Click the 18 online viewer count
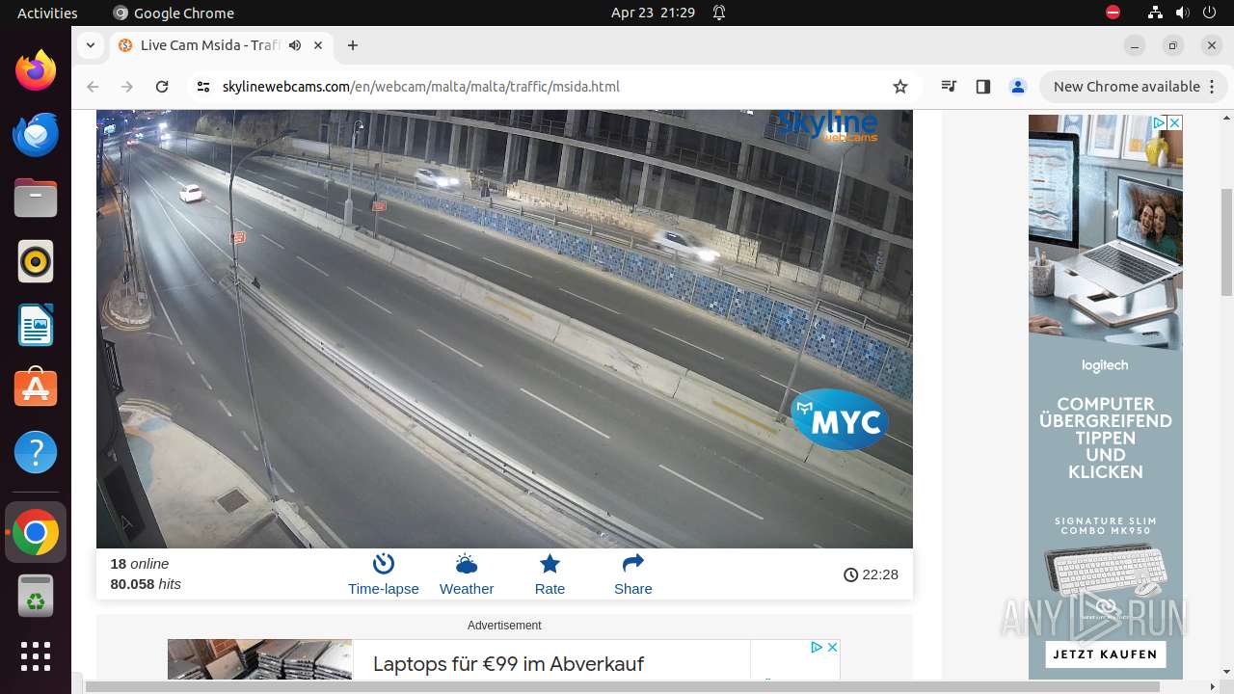The height and width of the screenshot is (694, 1234). coord(140,564)
